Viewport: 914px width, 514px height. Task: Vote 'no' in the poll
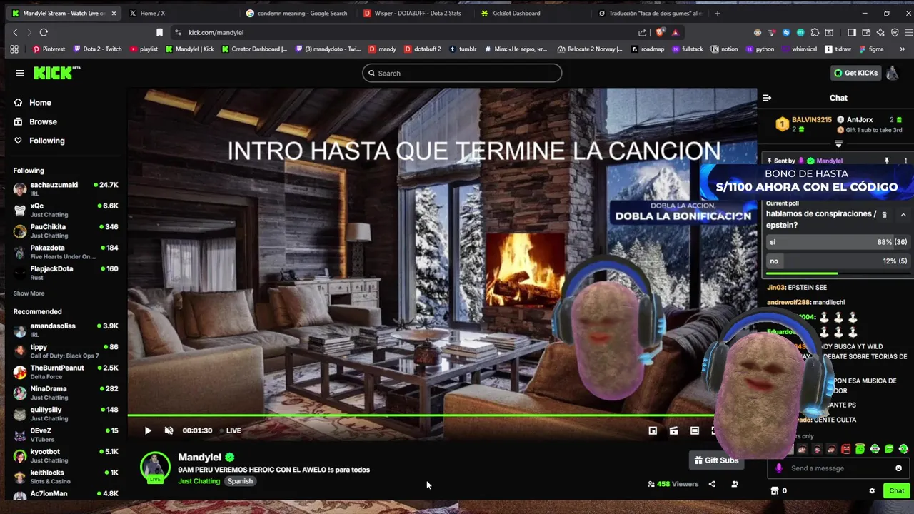click(838, 261)
